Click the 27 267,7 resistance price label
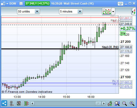Image resolution: width=137 pixels, height=108 pixels. 126,18
